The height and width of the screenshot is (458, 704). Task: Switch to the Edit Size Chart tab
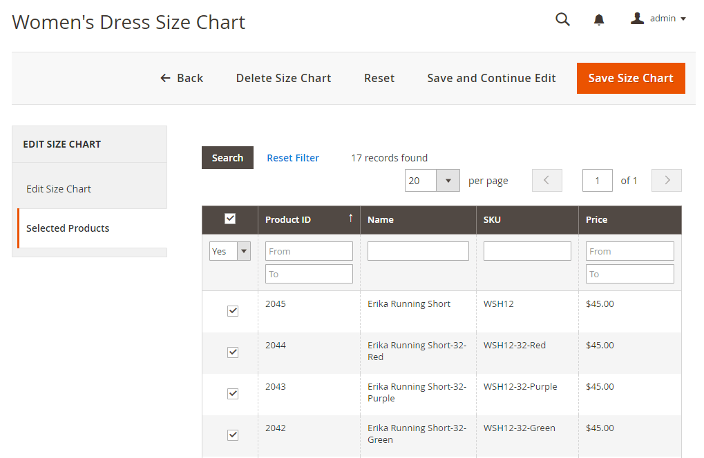click(59, 189)
